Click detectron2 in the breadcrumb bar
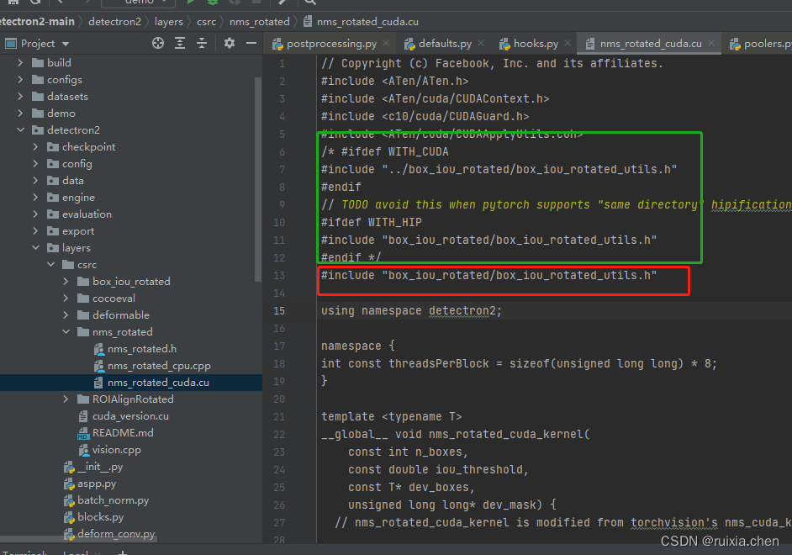The height and width of the screenshot is (555, 792). tap(114, 22)
